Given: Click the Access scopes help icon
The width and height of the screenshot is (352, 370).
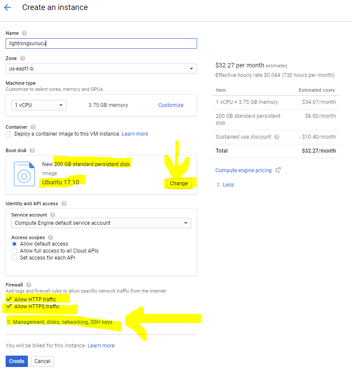Looking at the screenshot, I should pos(50,237).
